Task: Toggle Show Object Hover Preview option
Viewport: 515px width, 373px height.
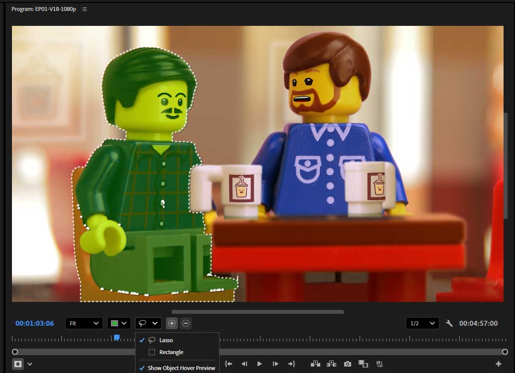Action: pos(181,368)
